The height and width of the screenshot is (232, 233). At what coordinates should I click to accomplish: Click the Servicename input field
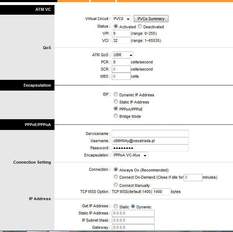(x=150, y=134)
